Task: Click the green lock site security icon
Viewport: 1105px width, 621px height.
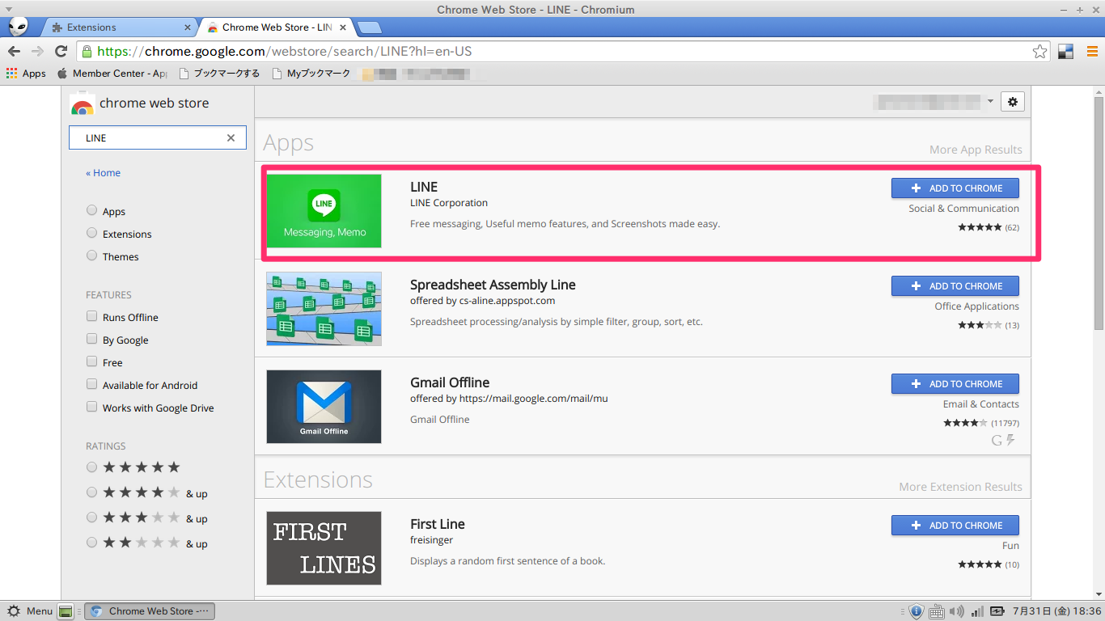Action: point(87,51)
